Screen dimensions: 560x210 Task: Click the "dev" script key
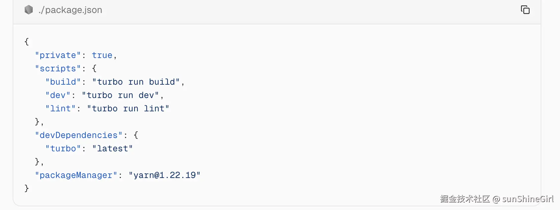coord(58,95)
